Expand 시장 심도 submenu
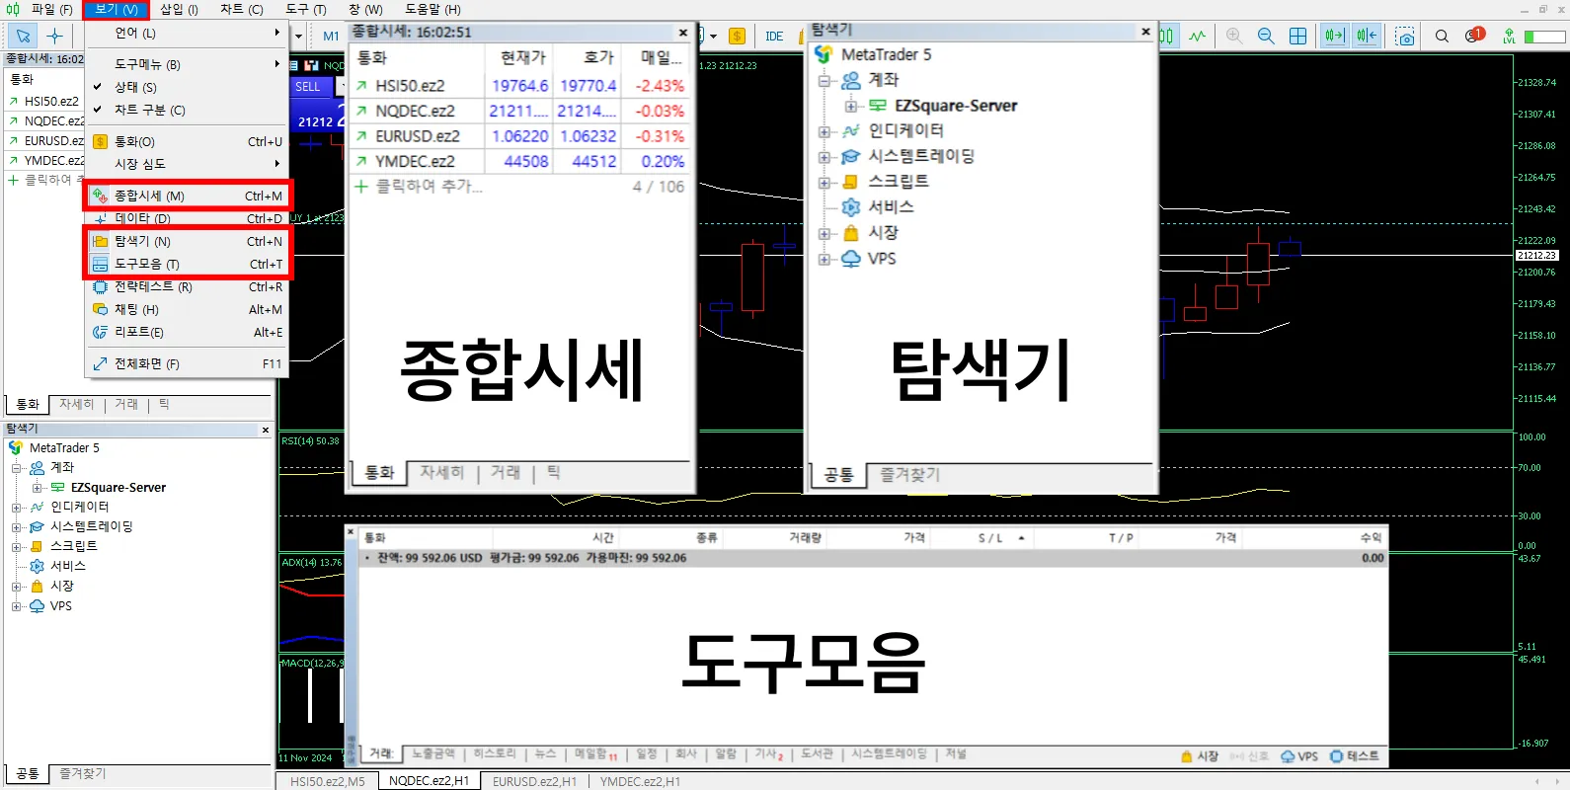The height and width of the screenshot is (790, 1570). tap(186, 164)
